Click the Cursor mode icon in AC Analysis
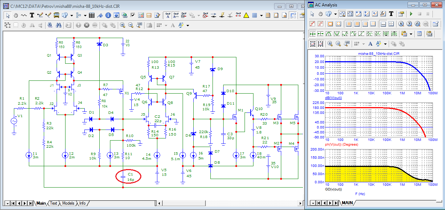The image size is (445, 210). (350, 14)
